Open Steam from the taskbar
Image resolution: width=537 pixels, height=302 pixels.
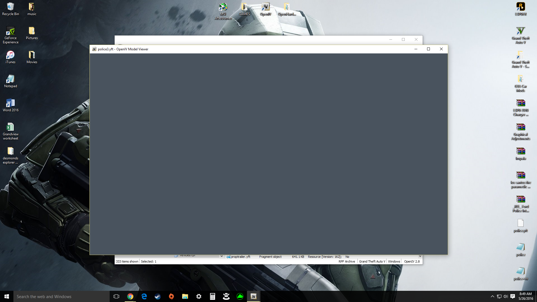(158, 296)
